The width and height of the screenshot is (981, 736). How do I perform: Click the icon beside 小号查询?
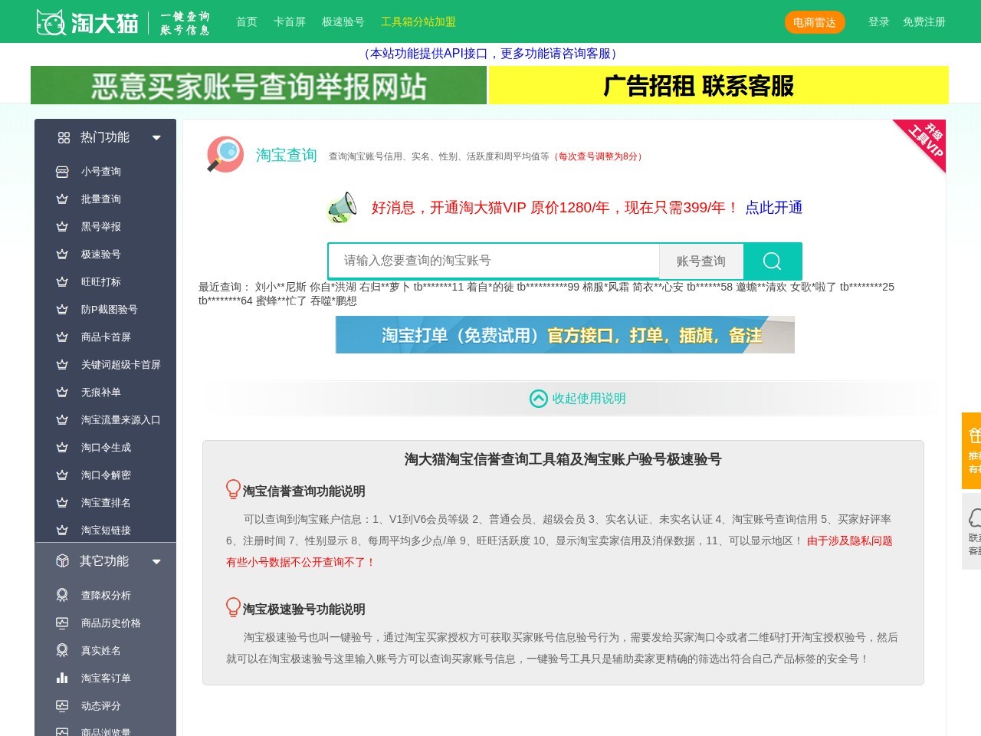point(63,172)
